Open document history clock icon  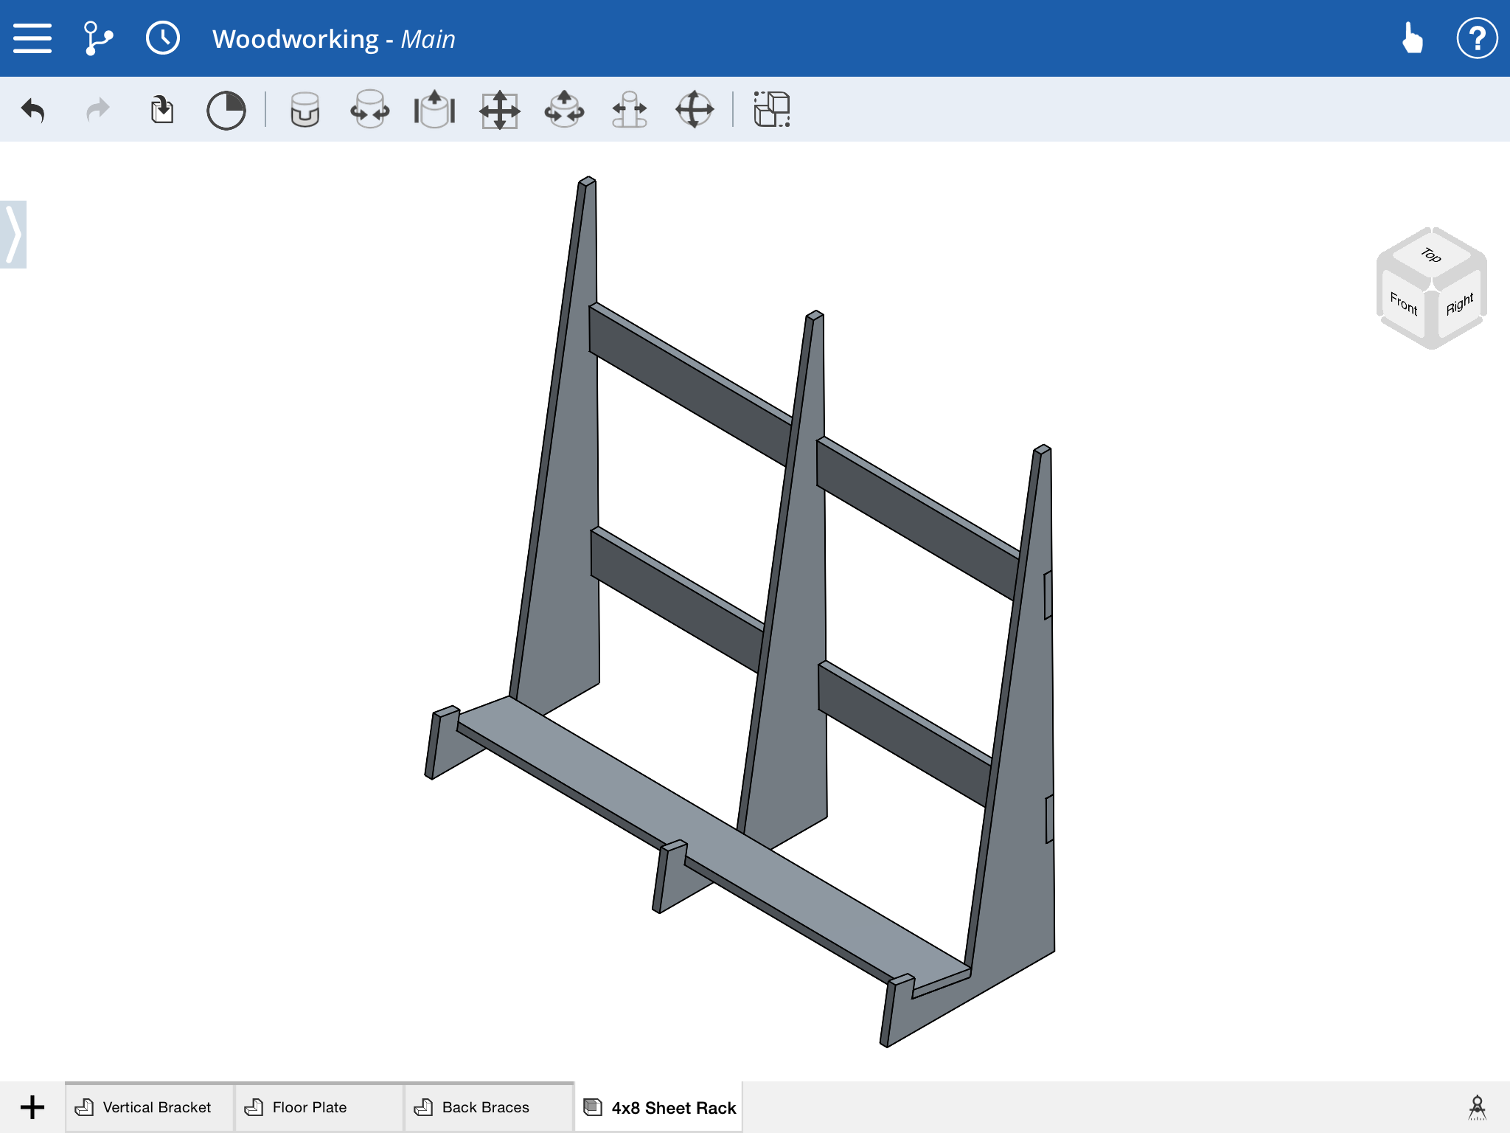coord(162,38)
